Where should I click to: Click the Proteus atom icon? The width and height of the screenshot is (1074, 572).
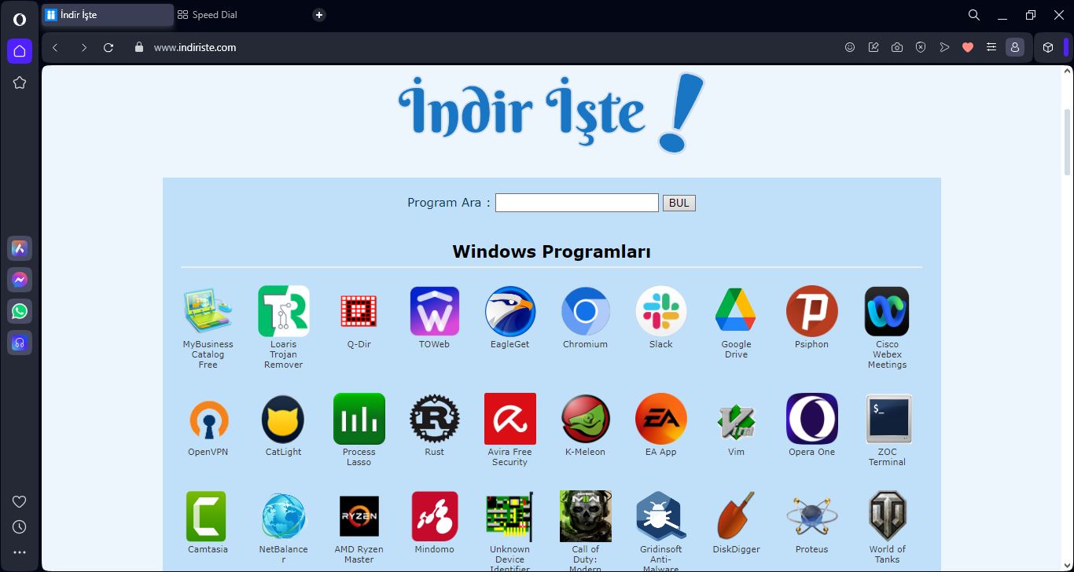811,516
